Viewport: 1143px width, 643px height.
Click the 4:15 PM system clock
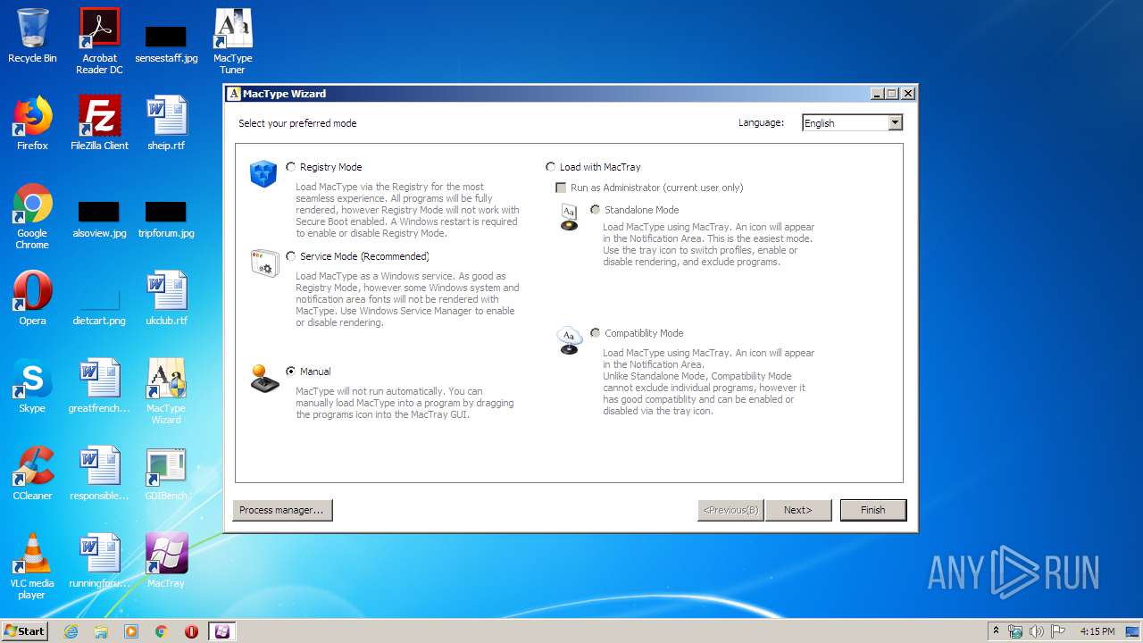pos(1097,631)
